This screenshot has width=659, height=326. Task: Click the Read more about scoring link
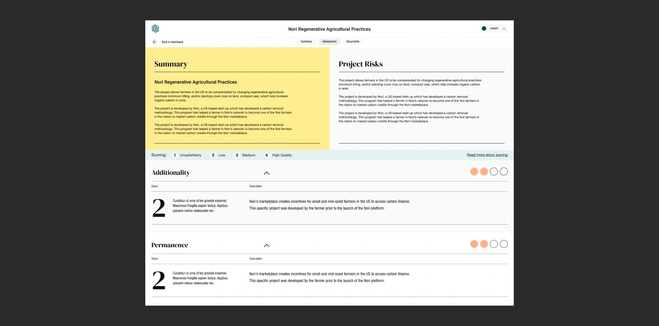487,155
